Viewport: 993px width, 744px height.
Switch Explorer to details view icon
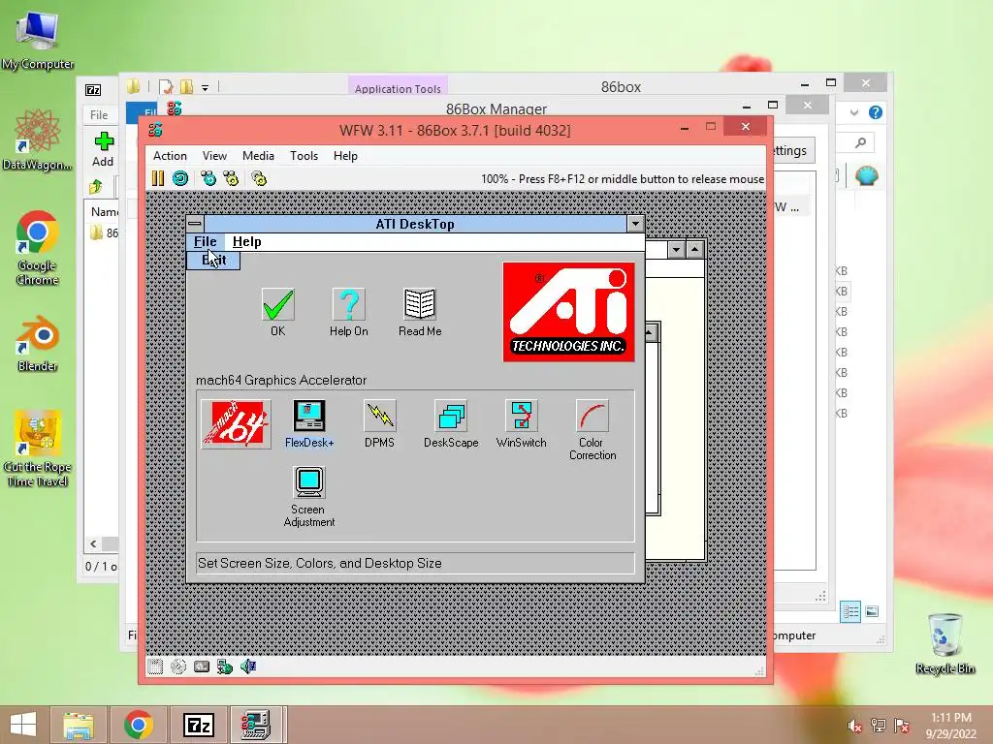[x=850, y=611]
